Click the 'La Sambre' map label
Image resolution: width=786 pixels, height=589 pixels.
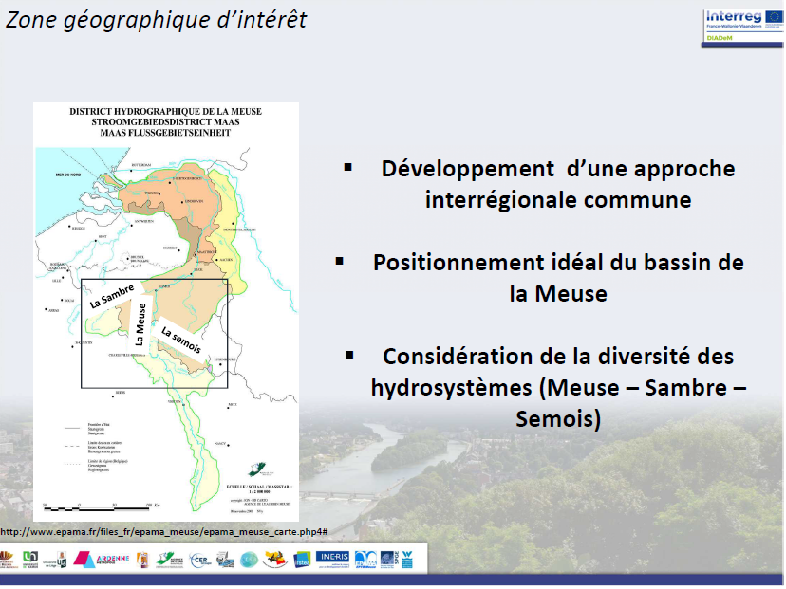pos(113,297)
